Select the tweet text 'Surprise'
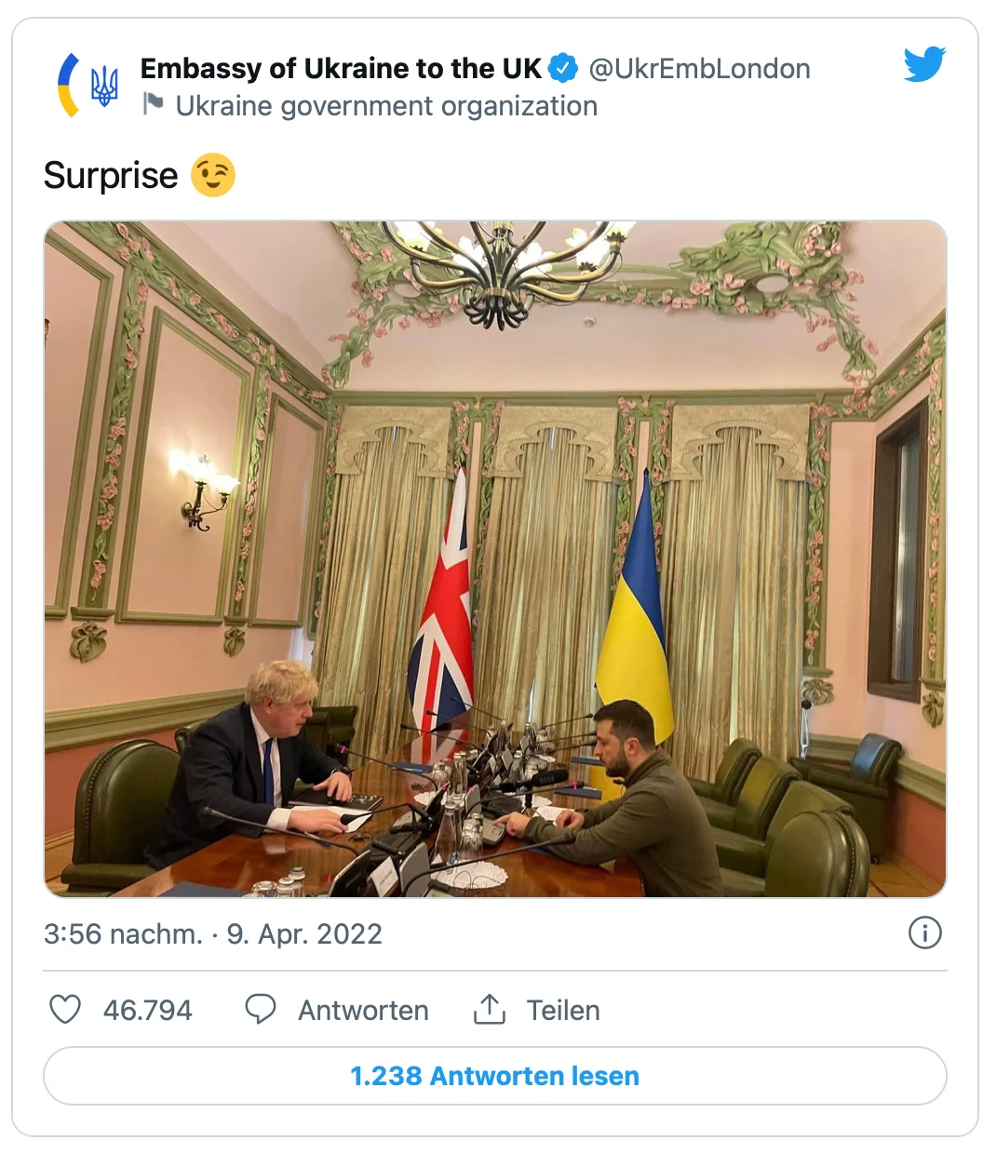Image resolution: width=996 pixels, height=1154 pixels. click(x=111, y=174)
